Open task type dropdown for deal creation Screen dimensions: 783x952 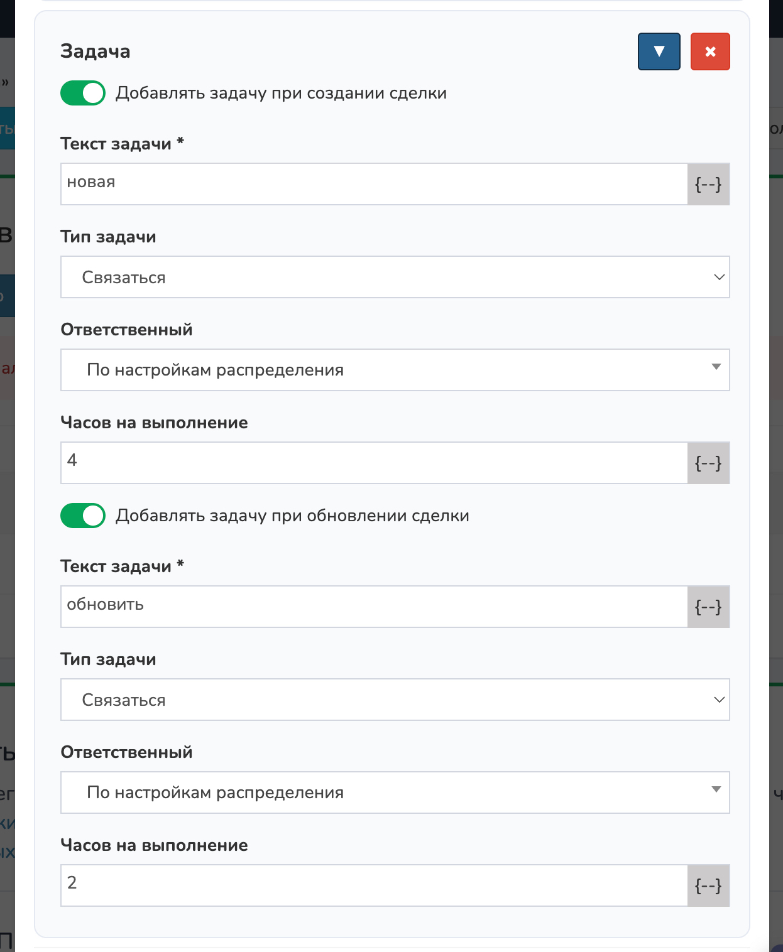point(395,277)
